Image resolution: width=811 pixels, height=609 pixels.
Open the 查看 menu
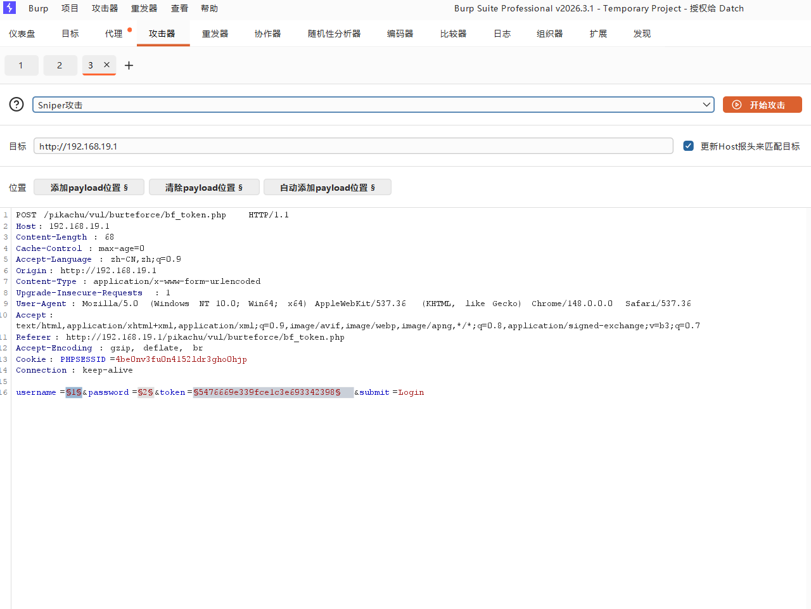[179, 8]
